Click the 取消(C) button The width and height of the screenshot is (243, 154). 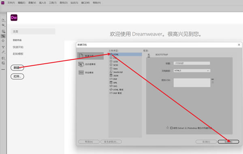pos(206,142)
